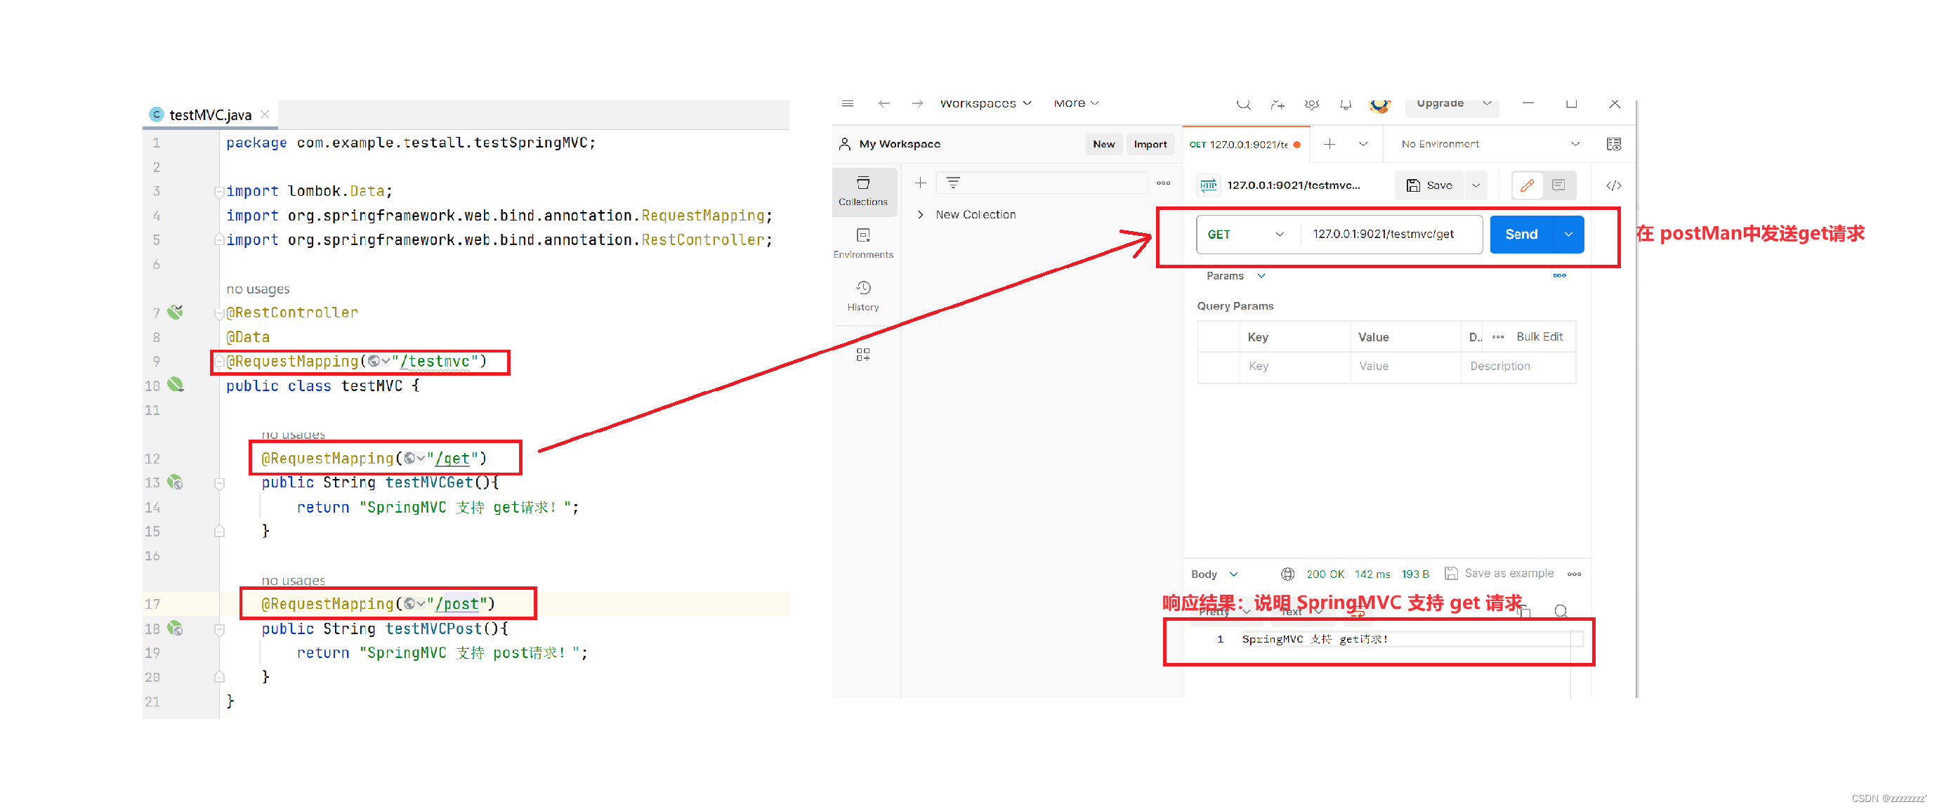Click gutter endpoint icon on line 18

coord(175,628)
